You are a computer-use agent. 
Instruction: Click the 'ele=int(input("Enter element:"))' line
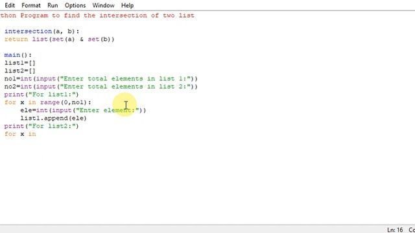83,111
